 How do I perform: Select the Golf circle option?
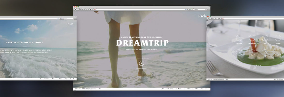278,52
